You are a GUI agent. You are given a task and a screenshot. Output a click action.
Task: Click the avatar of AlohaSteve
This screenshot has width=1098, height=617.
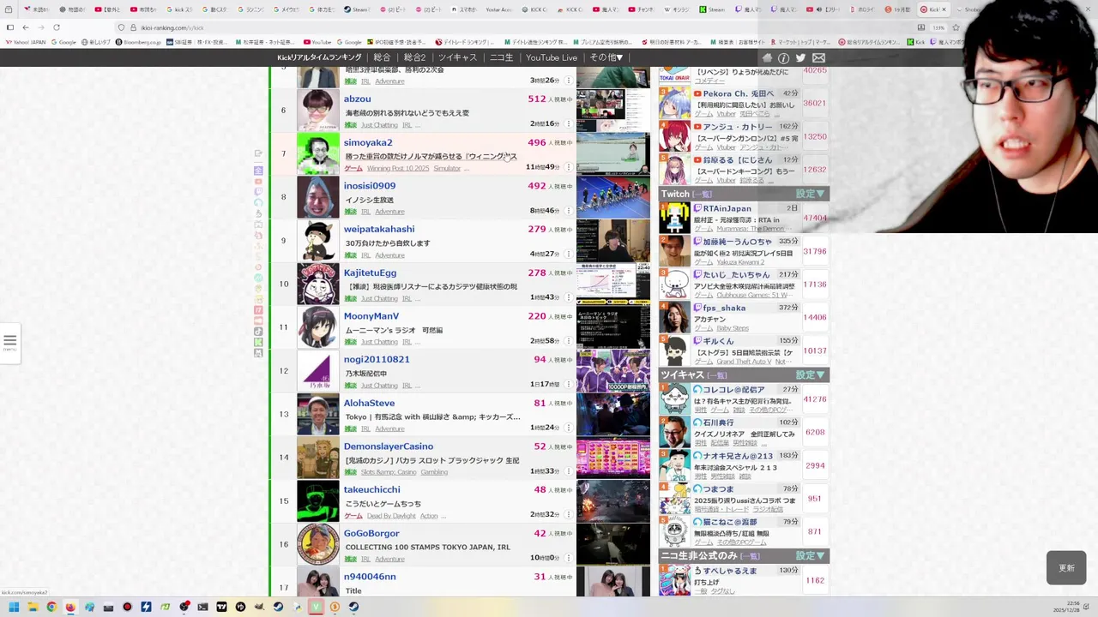[318, 414]
